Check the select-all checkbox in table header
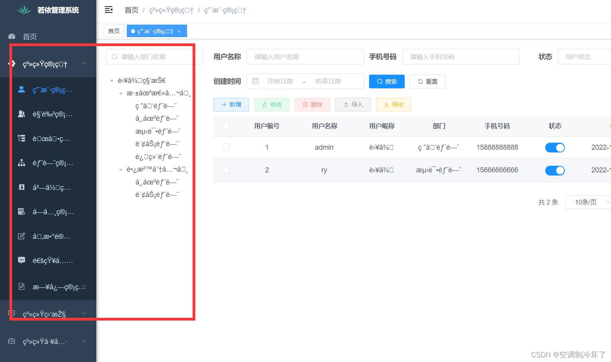611x362 pixels. click(225, 125)
